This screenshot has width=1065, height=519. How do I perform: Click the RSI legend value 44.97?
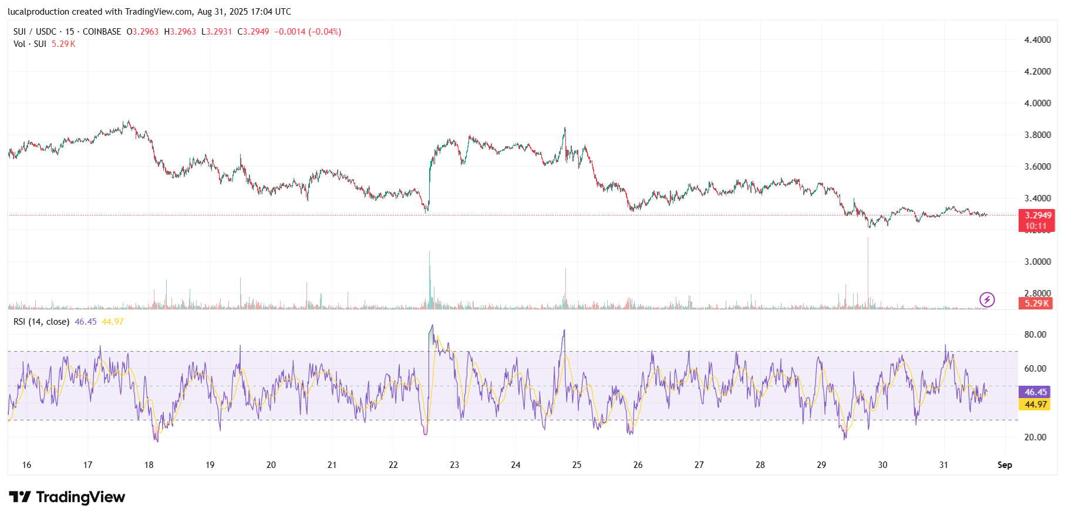point(113,322)
